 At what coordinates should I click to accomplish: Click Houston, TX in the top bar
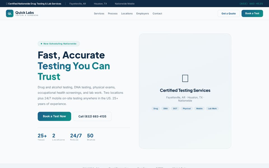pyautogui.click(x=100, y=4)
